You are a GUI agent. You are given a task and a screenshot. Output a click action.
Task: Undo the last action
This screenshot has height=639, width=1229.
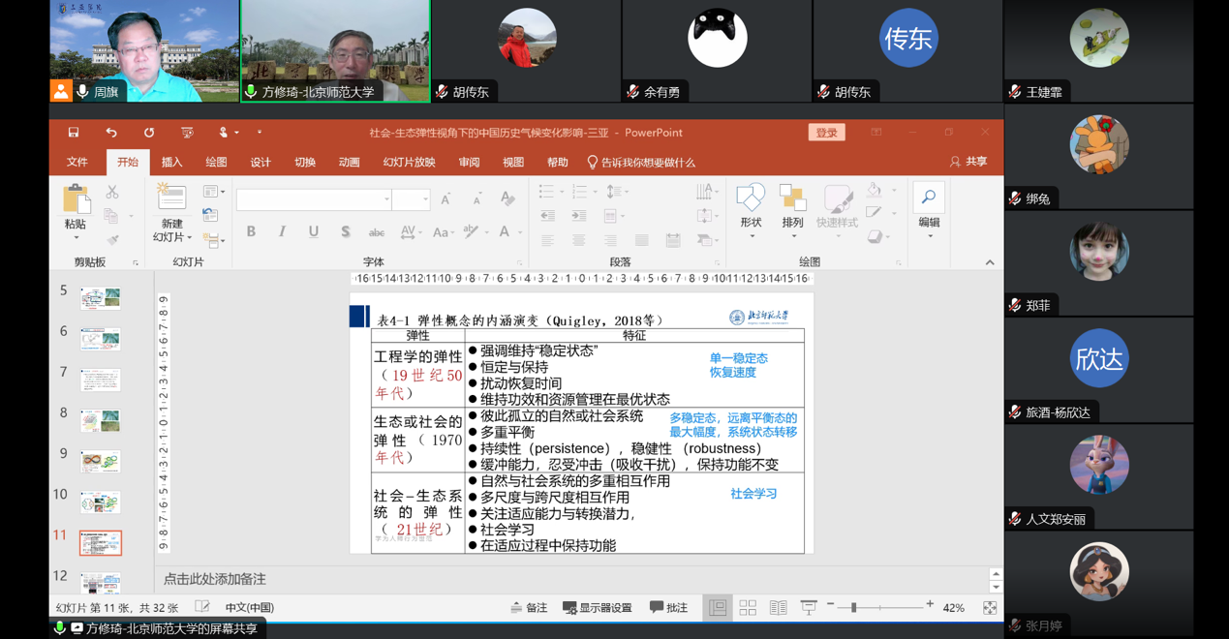pos(111,133)
